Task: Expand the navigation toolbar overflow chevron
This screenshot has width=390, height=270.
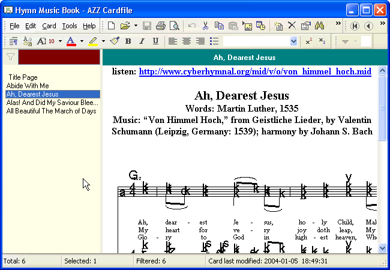Action: click(x=383, y=23)
